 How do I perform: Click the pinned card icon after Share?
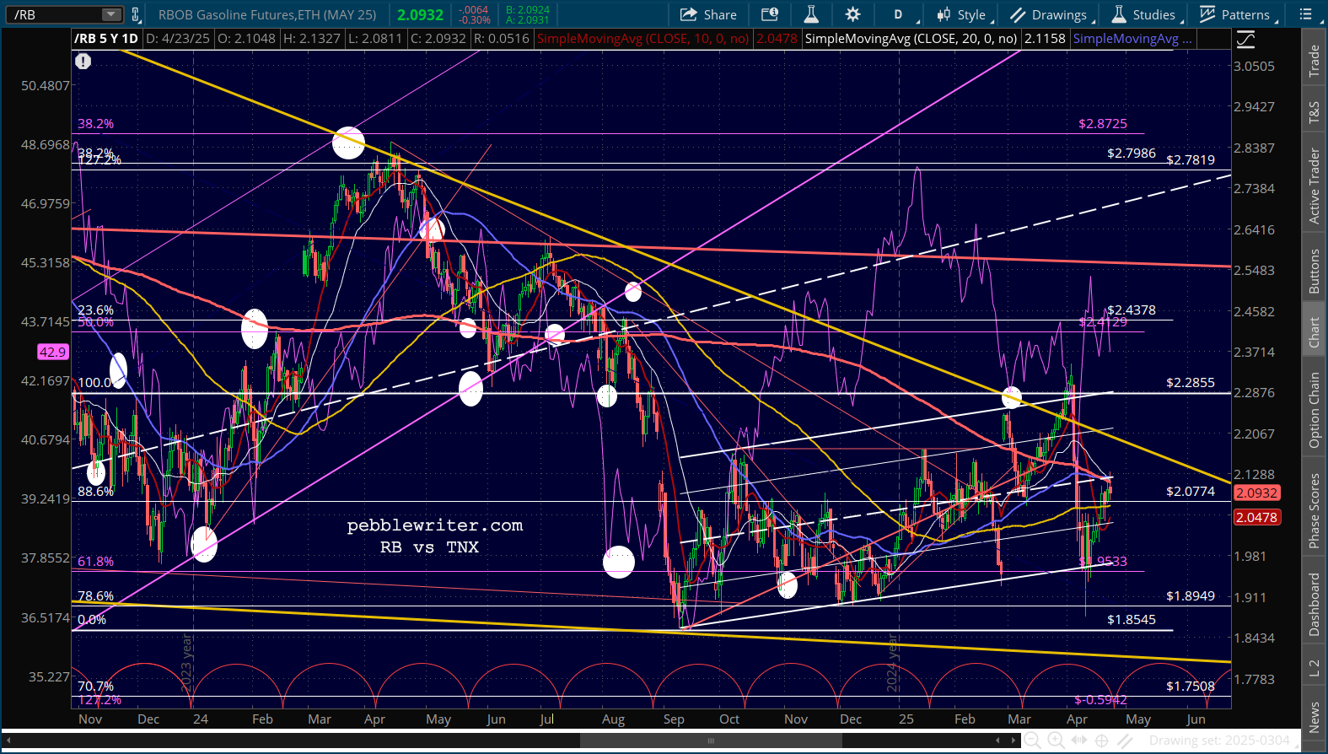pos(770,14)
